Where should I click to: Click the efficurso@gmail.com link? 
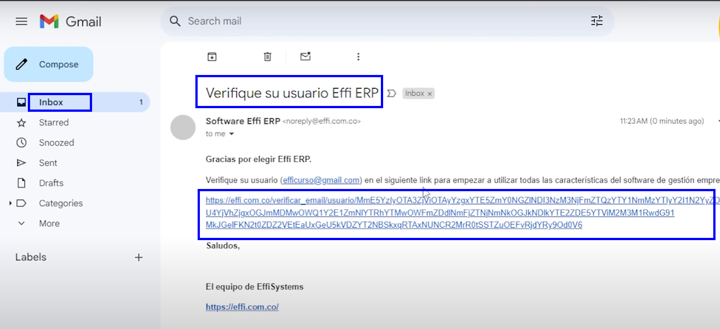coord(321,180)
